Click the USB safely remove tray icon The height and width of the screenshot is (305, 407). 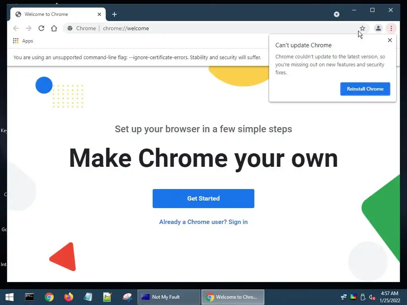[363, 297]
